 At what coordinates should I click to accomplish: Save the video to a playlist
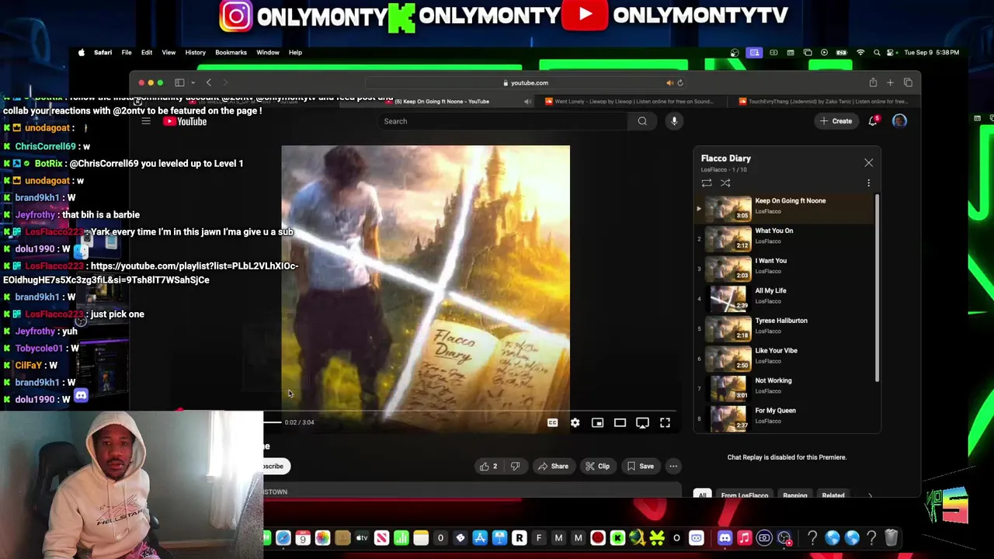point(641,466)
